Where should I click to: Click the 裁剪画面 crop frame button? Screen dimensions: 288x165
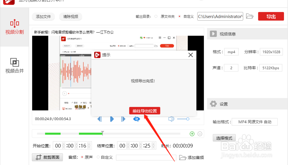pos(48,157)
